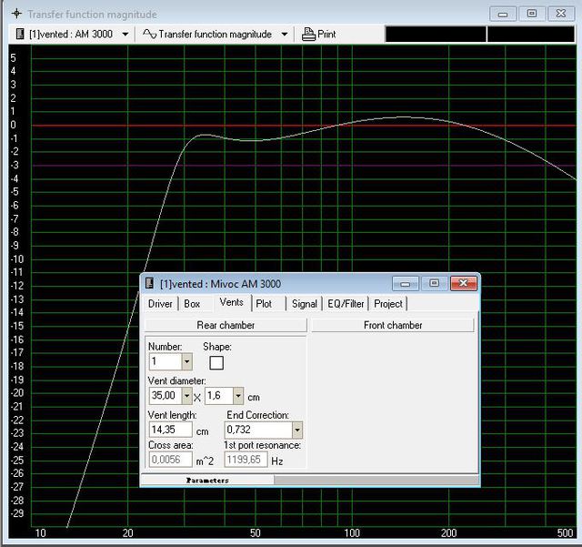Switch to the Box tab
Screen dimensions: 582x547
point(192,304)
